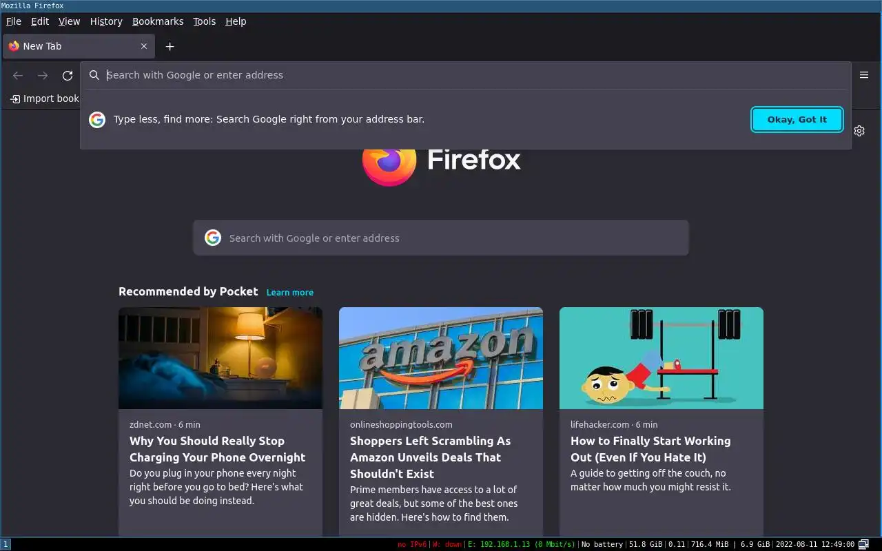
Task: Click 'Prime members have access' description
Action: 434,503
